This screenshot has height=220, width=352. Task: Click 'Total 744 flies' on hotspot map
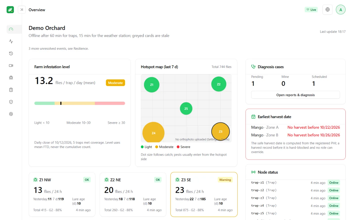point(221,67)
